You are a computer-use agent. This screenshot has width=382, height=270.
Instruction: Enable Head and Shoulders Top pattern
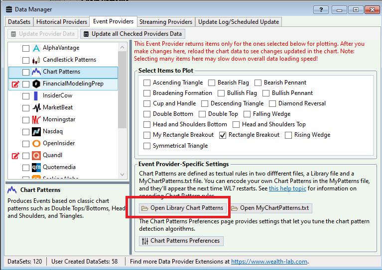coord(236,124)
